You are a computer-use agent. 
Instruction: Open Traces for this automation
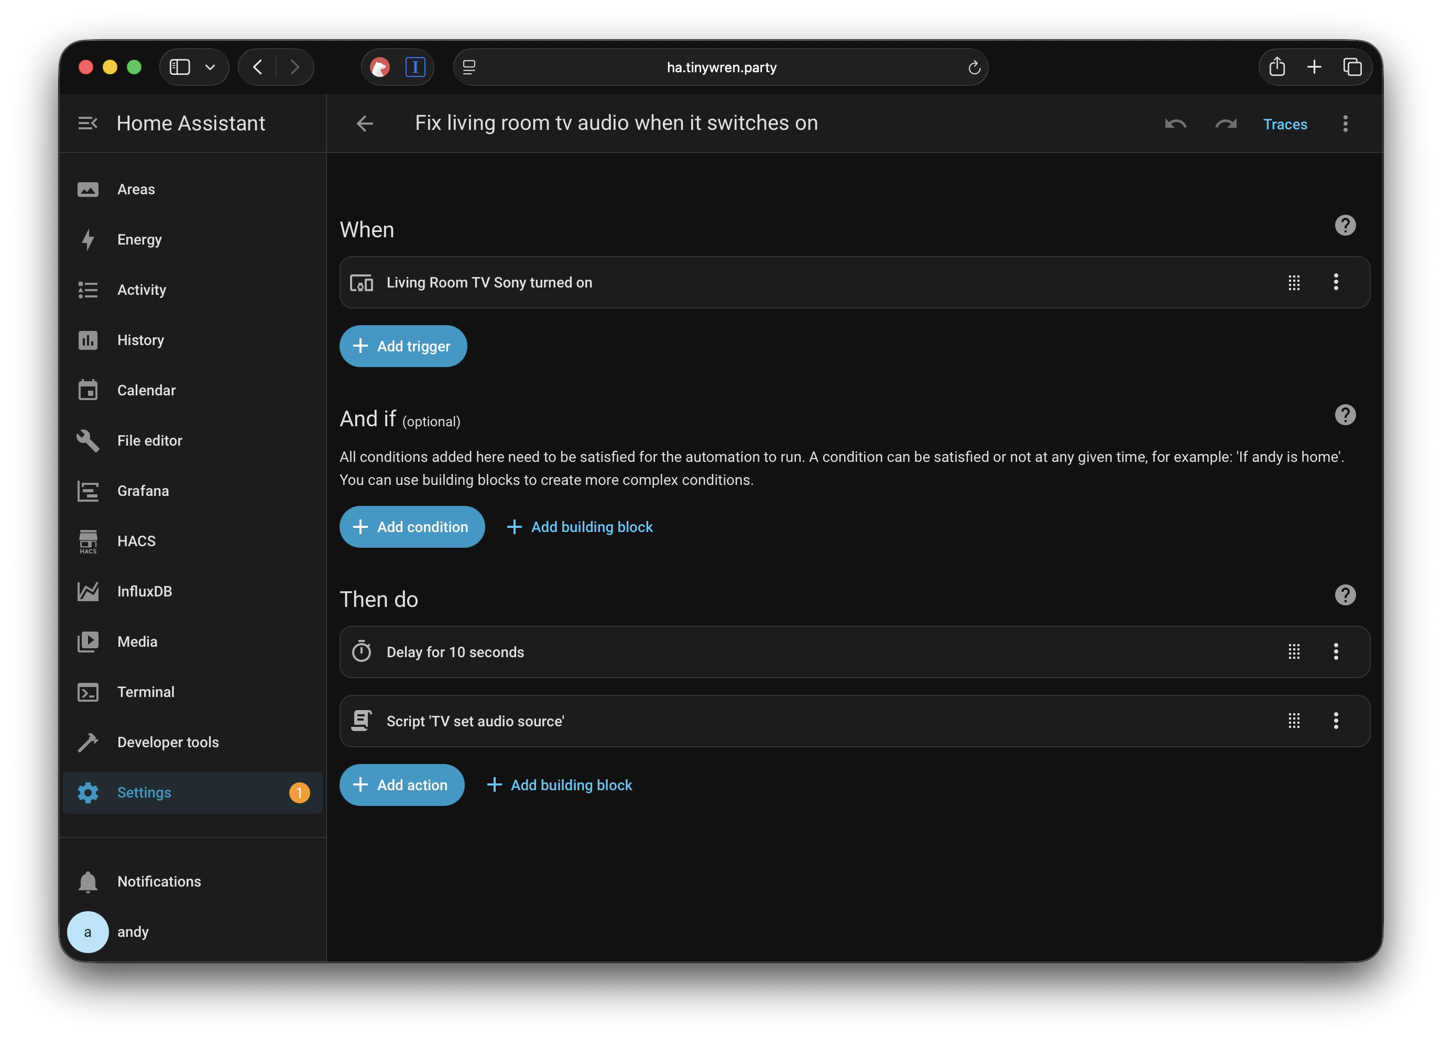click(x=1285, y=124)
